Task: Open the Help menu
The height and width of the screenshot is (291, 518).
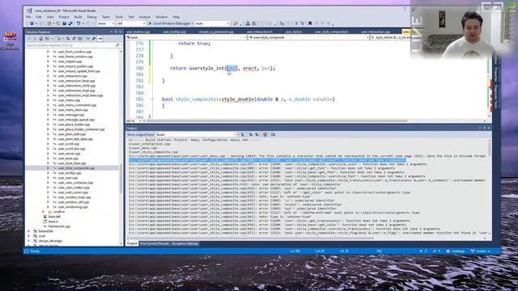Action: click(x=176, y=17)
